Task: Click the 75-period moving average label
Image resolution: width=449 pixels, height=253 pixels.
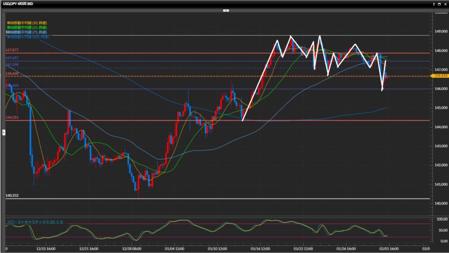Action: [x=27, y=33]
